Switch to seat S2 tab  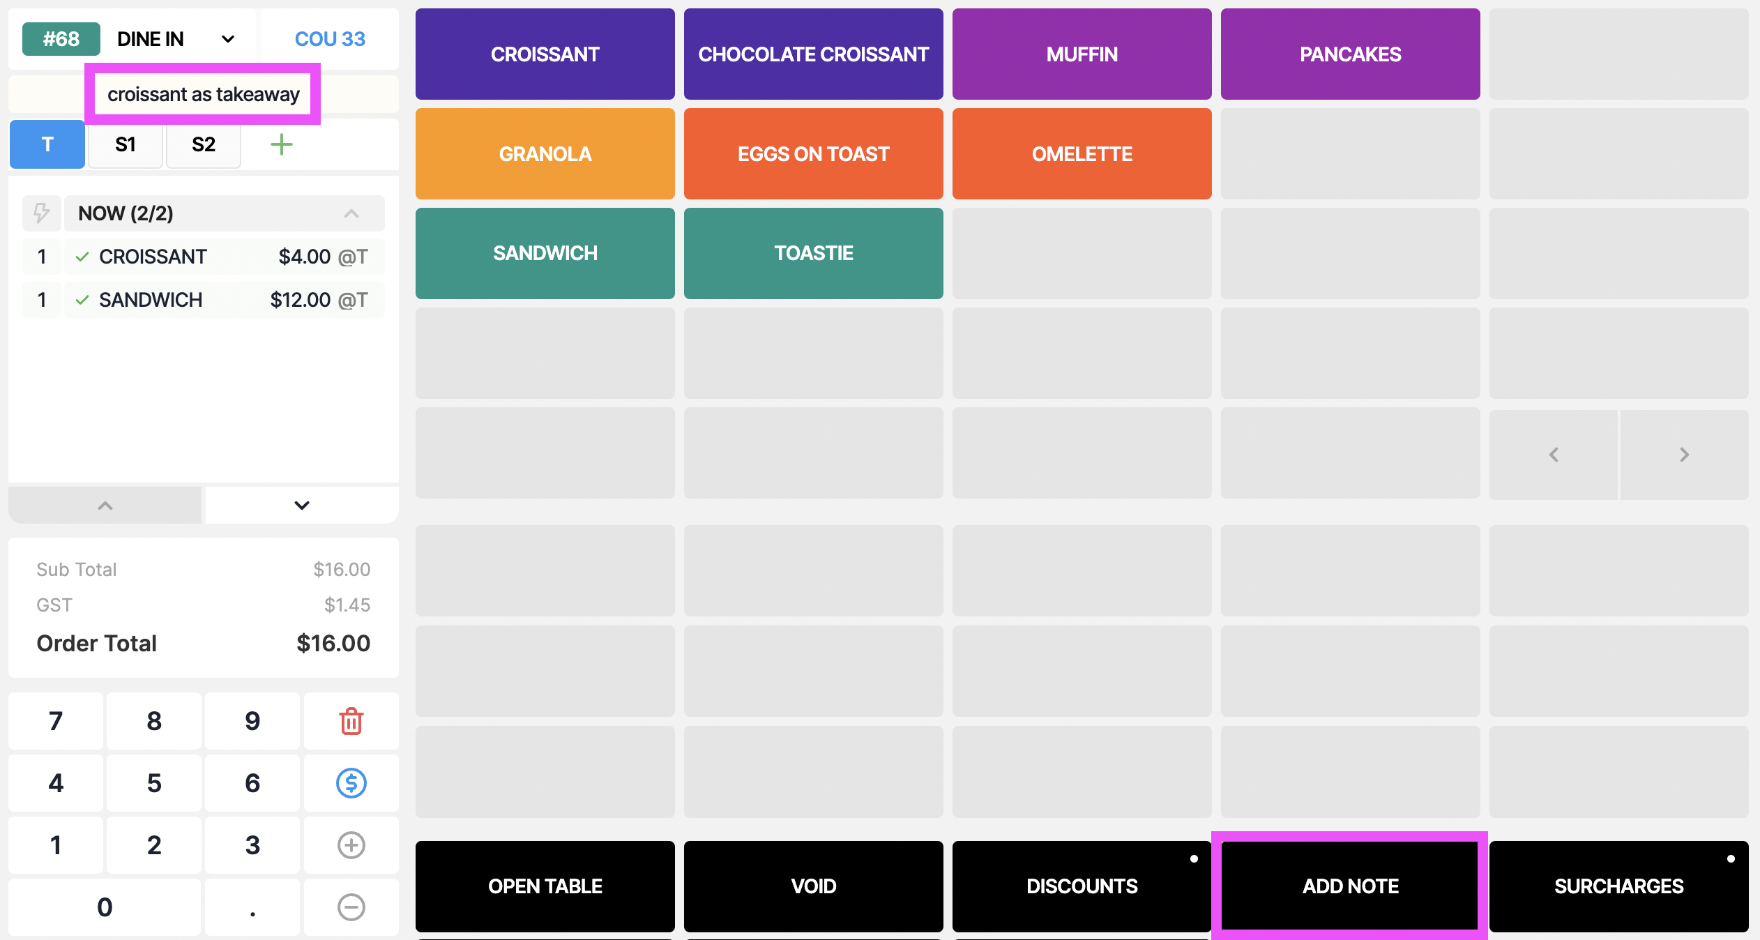(204, 144)
